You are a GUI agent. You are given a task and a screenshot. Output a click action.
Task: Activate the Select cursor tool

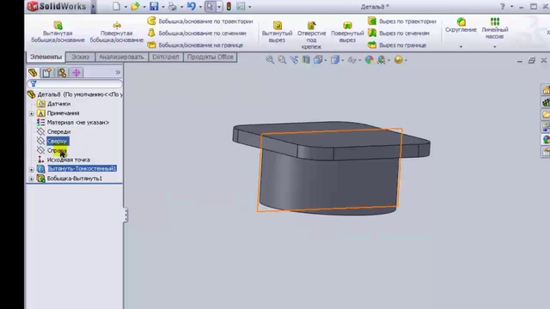click(210, 6)
